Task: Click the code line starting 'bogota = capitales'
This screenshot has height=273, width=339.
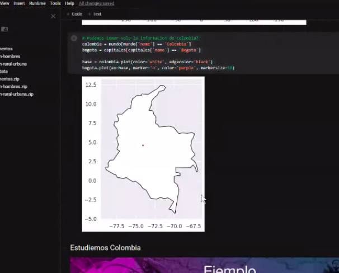Action: click(142, 50)
